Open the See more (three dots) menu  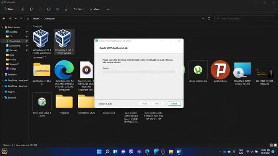pos(109,9)
